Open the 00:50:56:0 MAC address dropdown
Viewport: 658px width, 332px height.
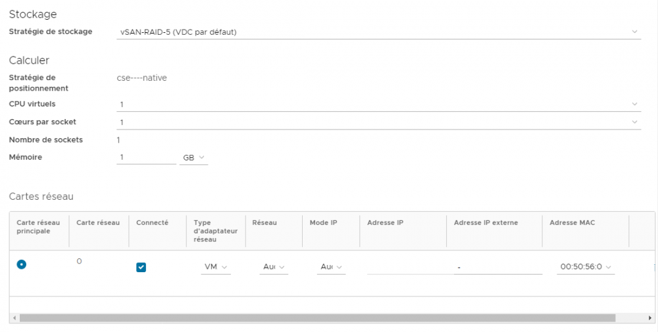586,267
